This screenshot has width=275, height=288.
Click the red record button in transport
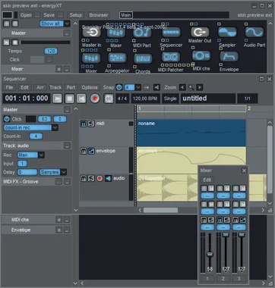[95, 99]
